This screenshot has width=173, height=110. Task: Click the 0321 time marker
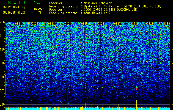point(18,24)
